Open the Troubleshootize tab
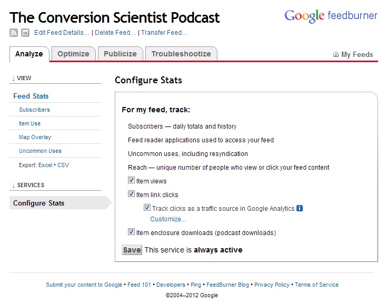The image size is (387, 302). [x=181, y=54]
